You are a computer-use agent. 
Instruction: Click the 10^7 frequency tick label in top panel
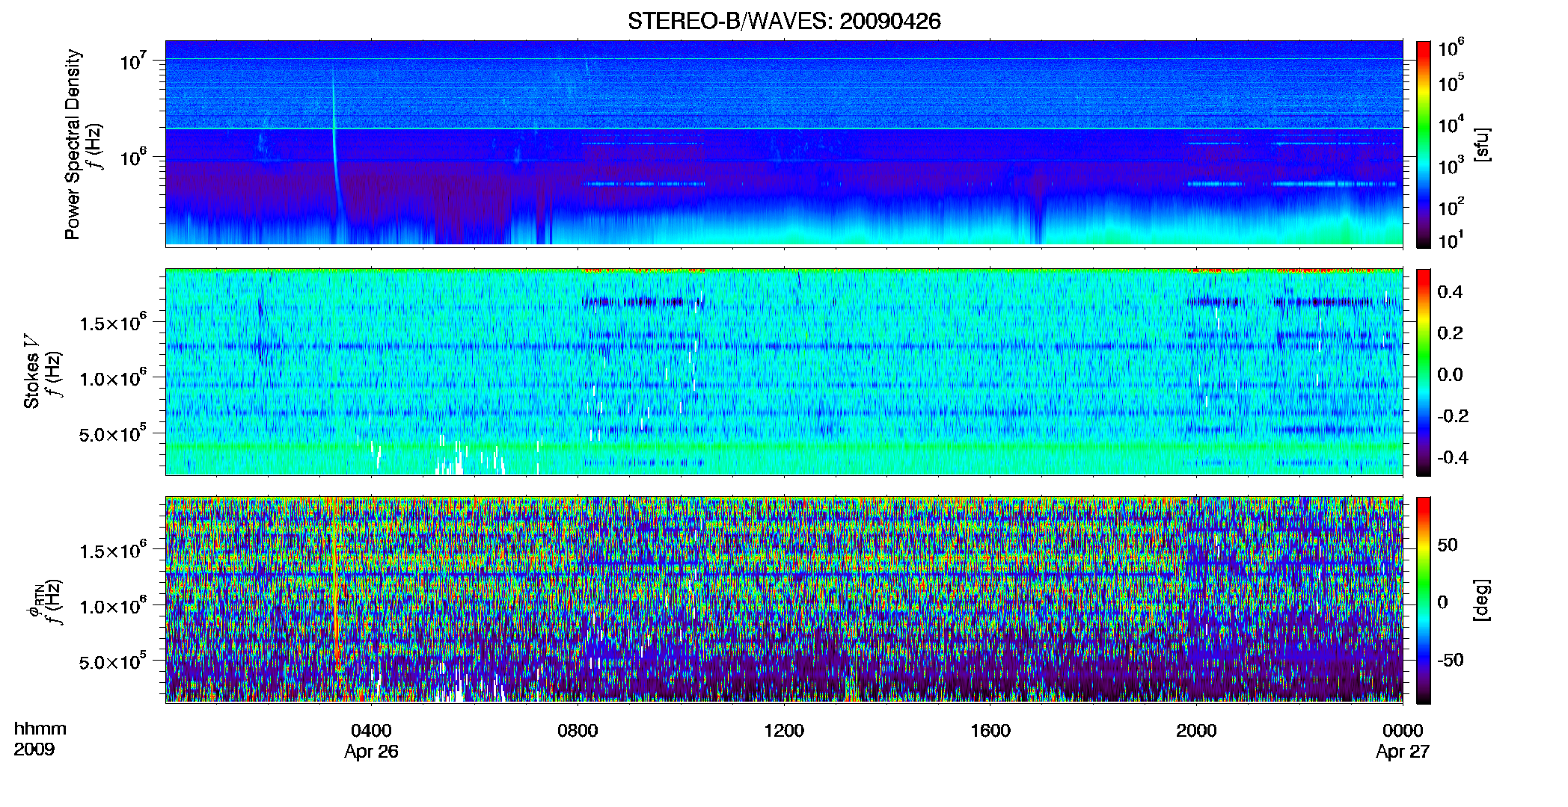(133, 61)
